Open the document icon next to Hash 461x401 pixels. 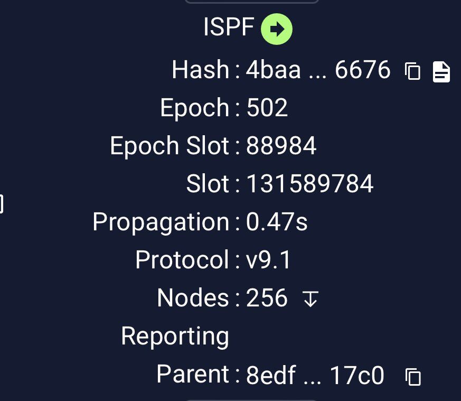click(441, 71)
